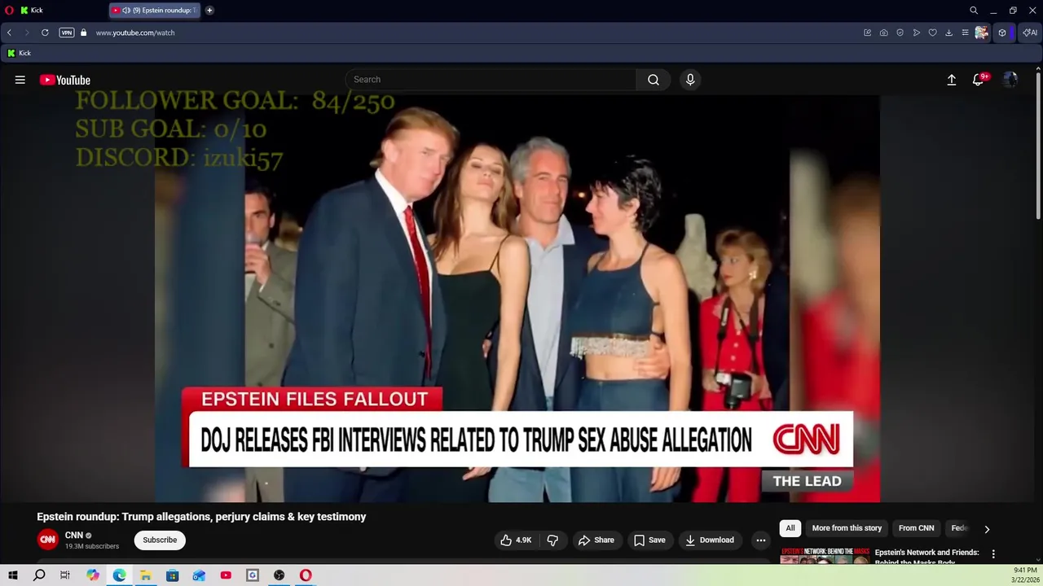Switch to the Epstein roundup YouTube tab

(x=155, y=11)
